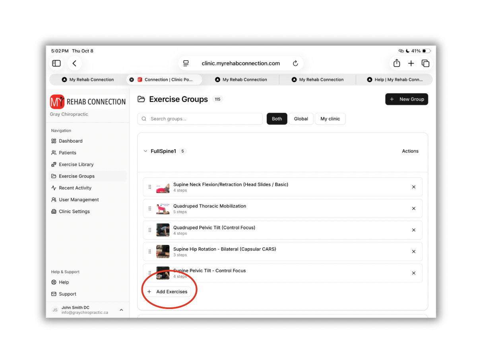Close the Connection | Clinic Po... tab
Viewport: 477px width, 357px height.
pos(132,80)
